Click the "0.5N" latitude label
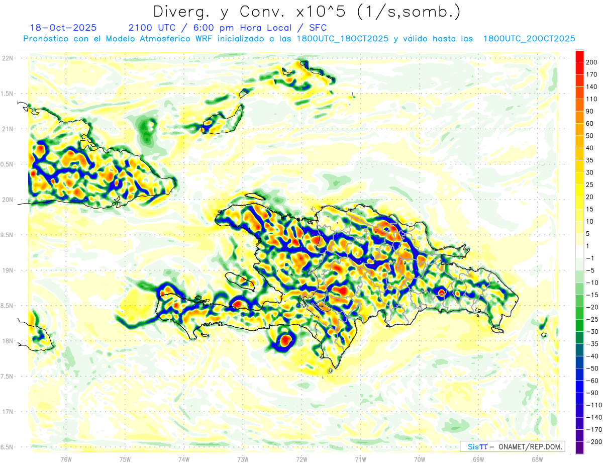This screenshot has height=466, width=603. (7, 164)
